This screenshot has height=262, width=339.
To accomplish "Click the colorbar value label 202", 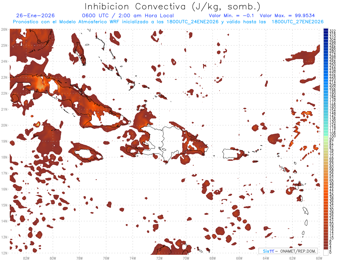I will click(x=332, y=88).
